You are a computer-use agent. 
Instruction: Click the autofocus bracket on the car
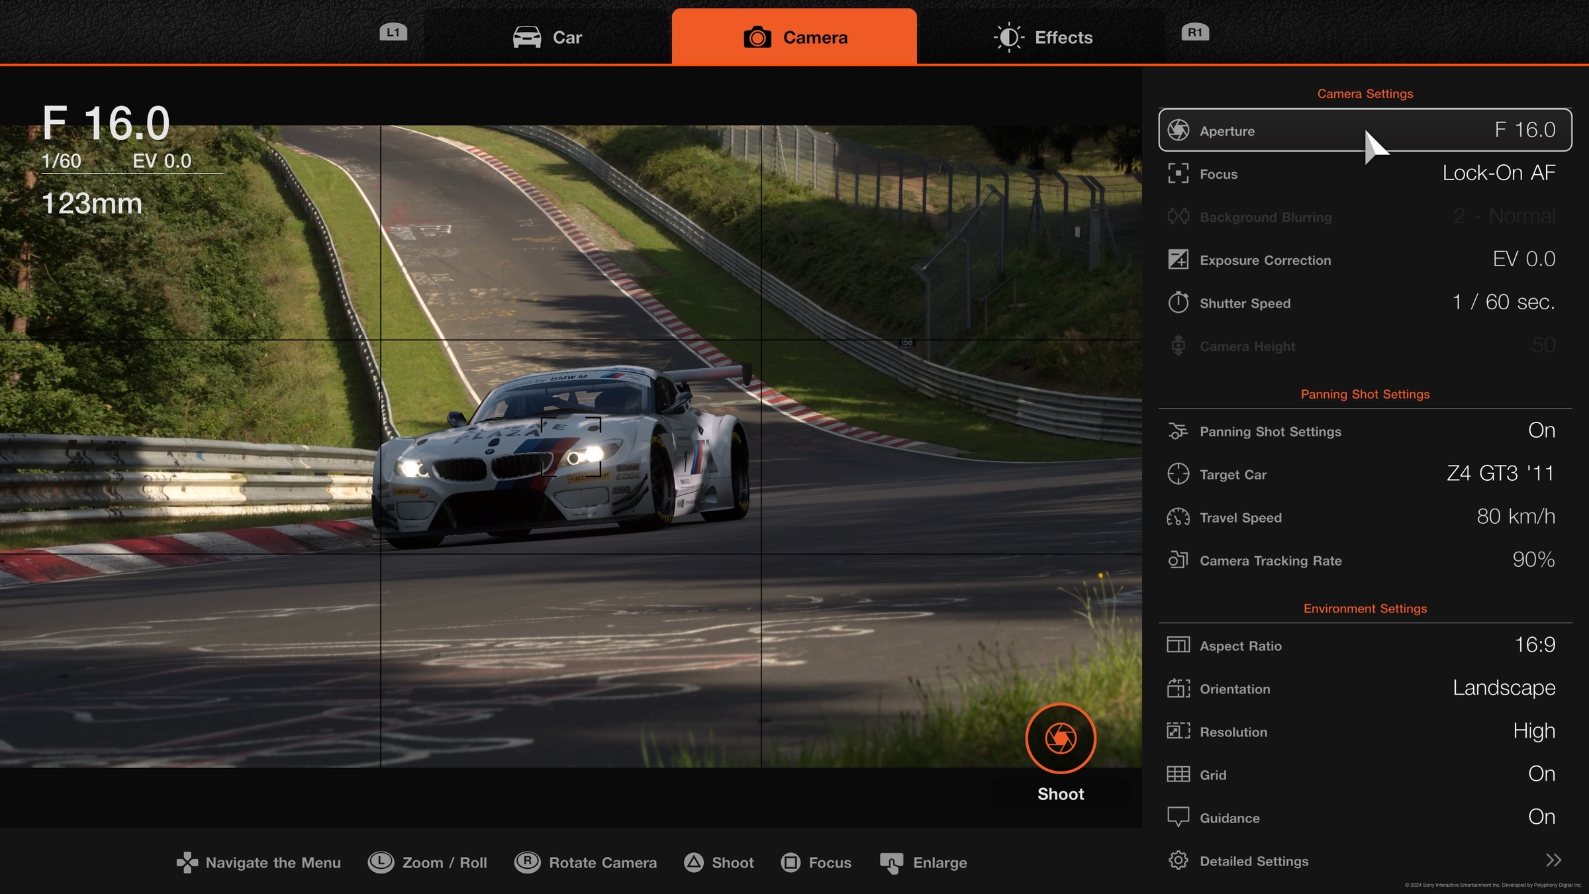pyautogui.click(x=571, y=447)
